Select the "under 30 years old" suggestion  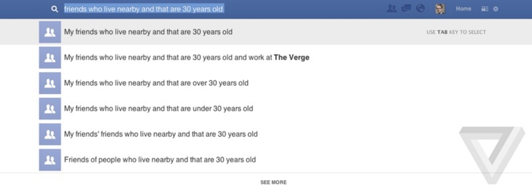pos(266,109)
